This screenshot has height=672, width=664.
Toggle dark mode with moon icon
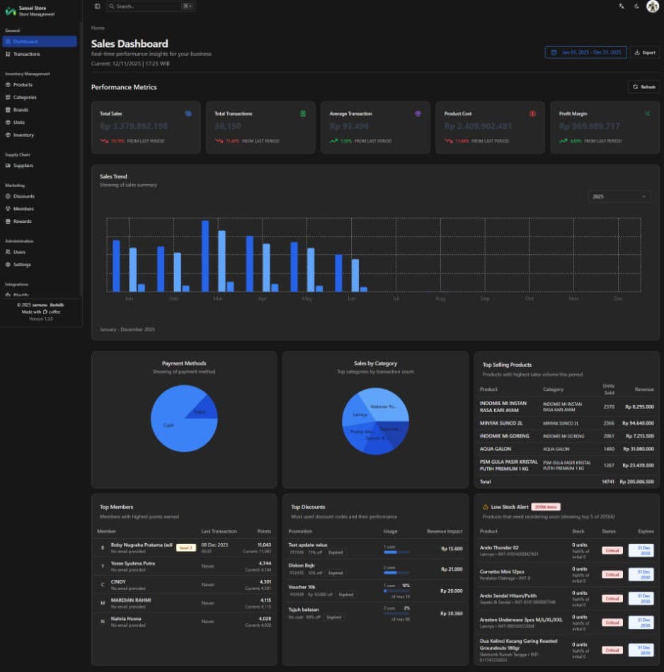pyautogui.click(x=636, y=6)
